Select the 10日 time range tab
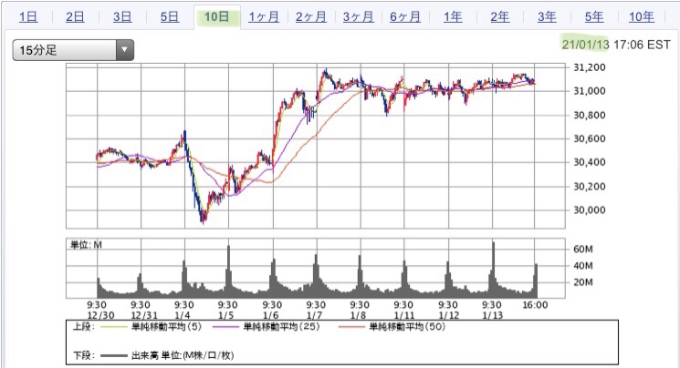The width and height of the screenshot is (680, 368). pos(217,17)
